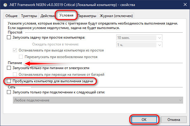Check Перезапускать при возобновлении простоя

(21, 57)
